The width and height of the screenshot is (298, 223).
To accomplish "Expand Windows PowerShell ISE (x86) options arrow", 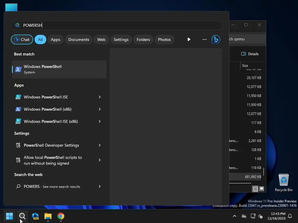I will click(100, 121).
